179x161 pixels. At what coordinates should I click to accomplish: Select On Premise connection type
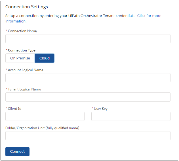20,58
